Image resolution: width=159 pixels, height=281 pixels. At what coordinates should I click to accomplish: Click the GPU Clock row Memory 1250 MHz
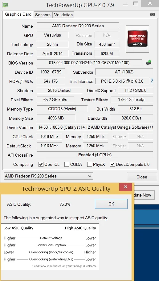(x=95, y=137)
